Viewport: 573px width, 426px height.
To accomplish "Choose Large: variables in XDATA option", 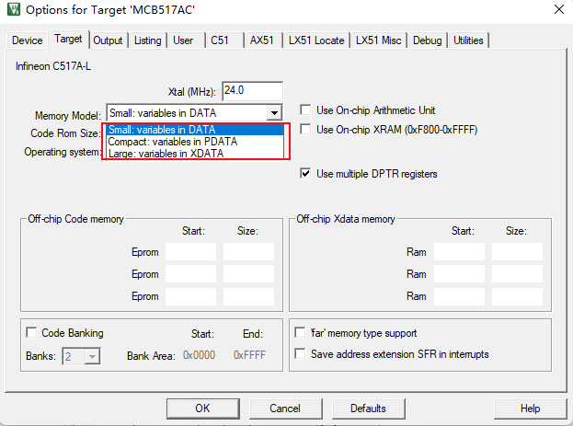I will (166, 154).
